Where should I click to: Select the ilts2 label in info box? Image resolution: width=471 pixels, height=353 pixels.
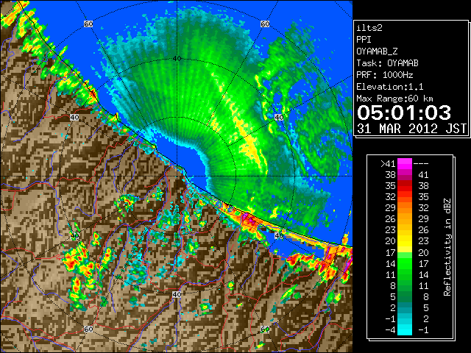click(369, 28)
